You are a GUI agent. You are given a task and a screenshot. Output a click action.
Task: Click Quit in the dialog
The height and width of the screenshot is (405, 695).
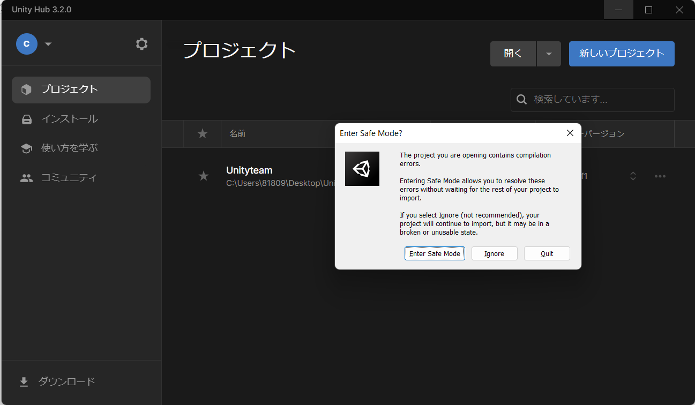(547, 253)
